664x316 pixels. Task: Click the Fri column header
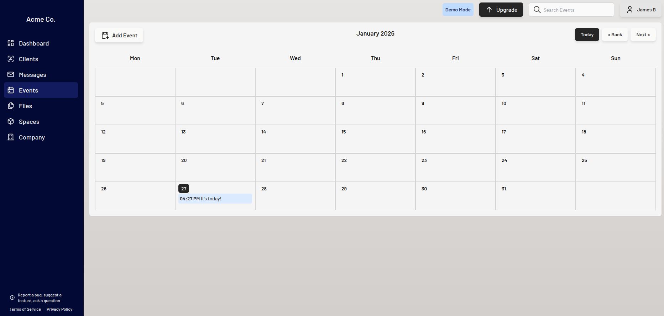(455, 58)
